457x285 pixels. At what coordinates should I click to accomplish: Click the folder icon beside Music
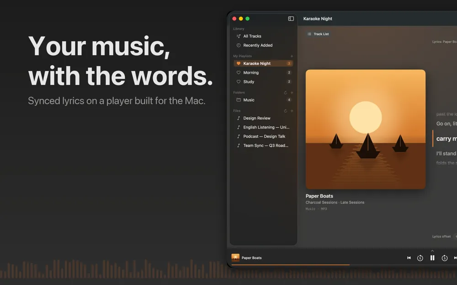coord(239,100)
